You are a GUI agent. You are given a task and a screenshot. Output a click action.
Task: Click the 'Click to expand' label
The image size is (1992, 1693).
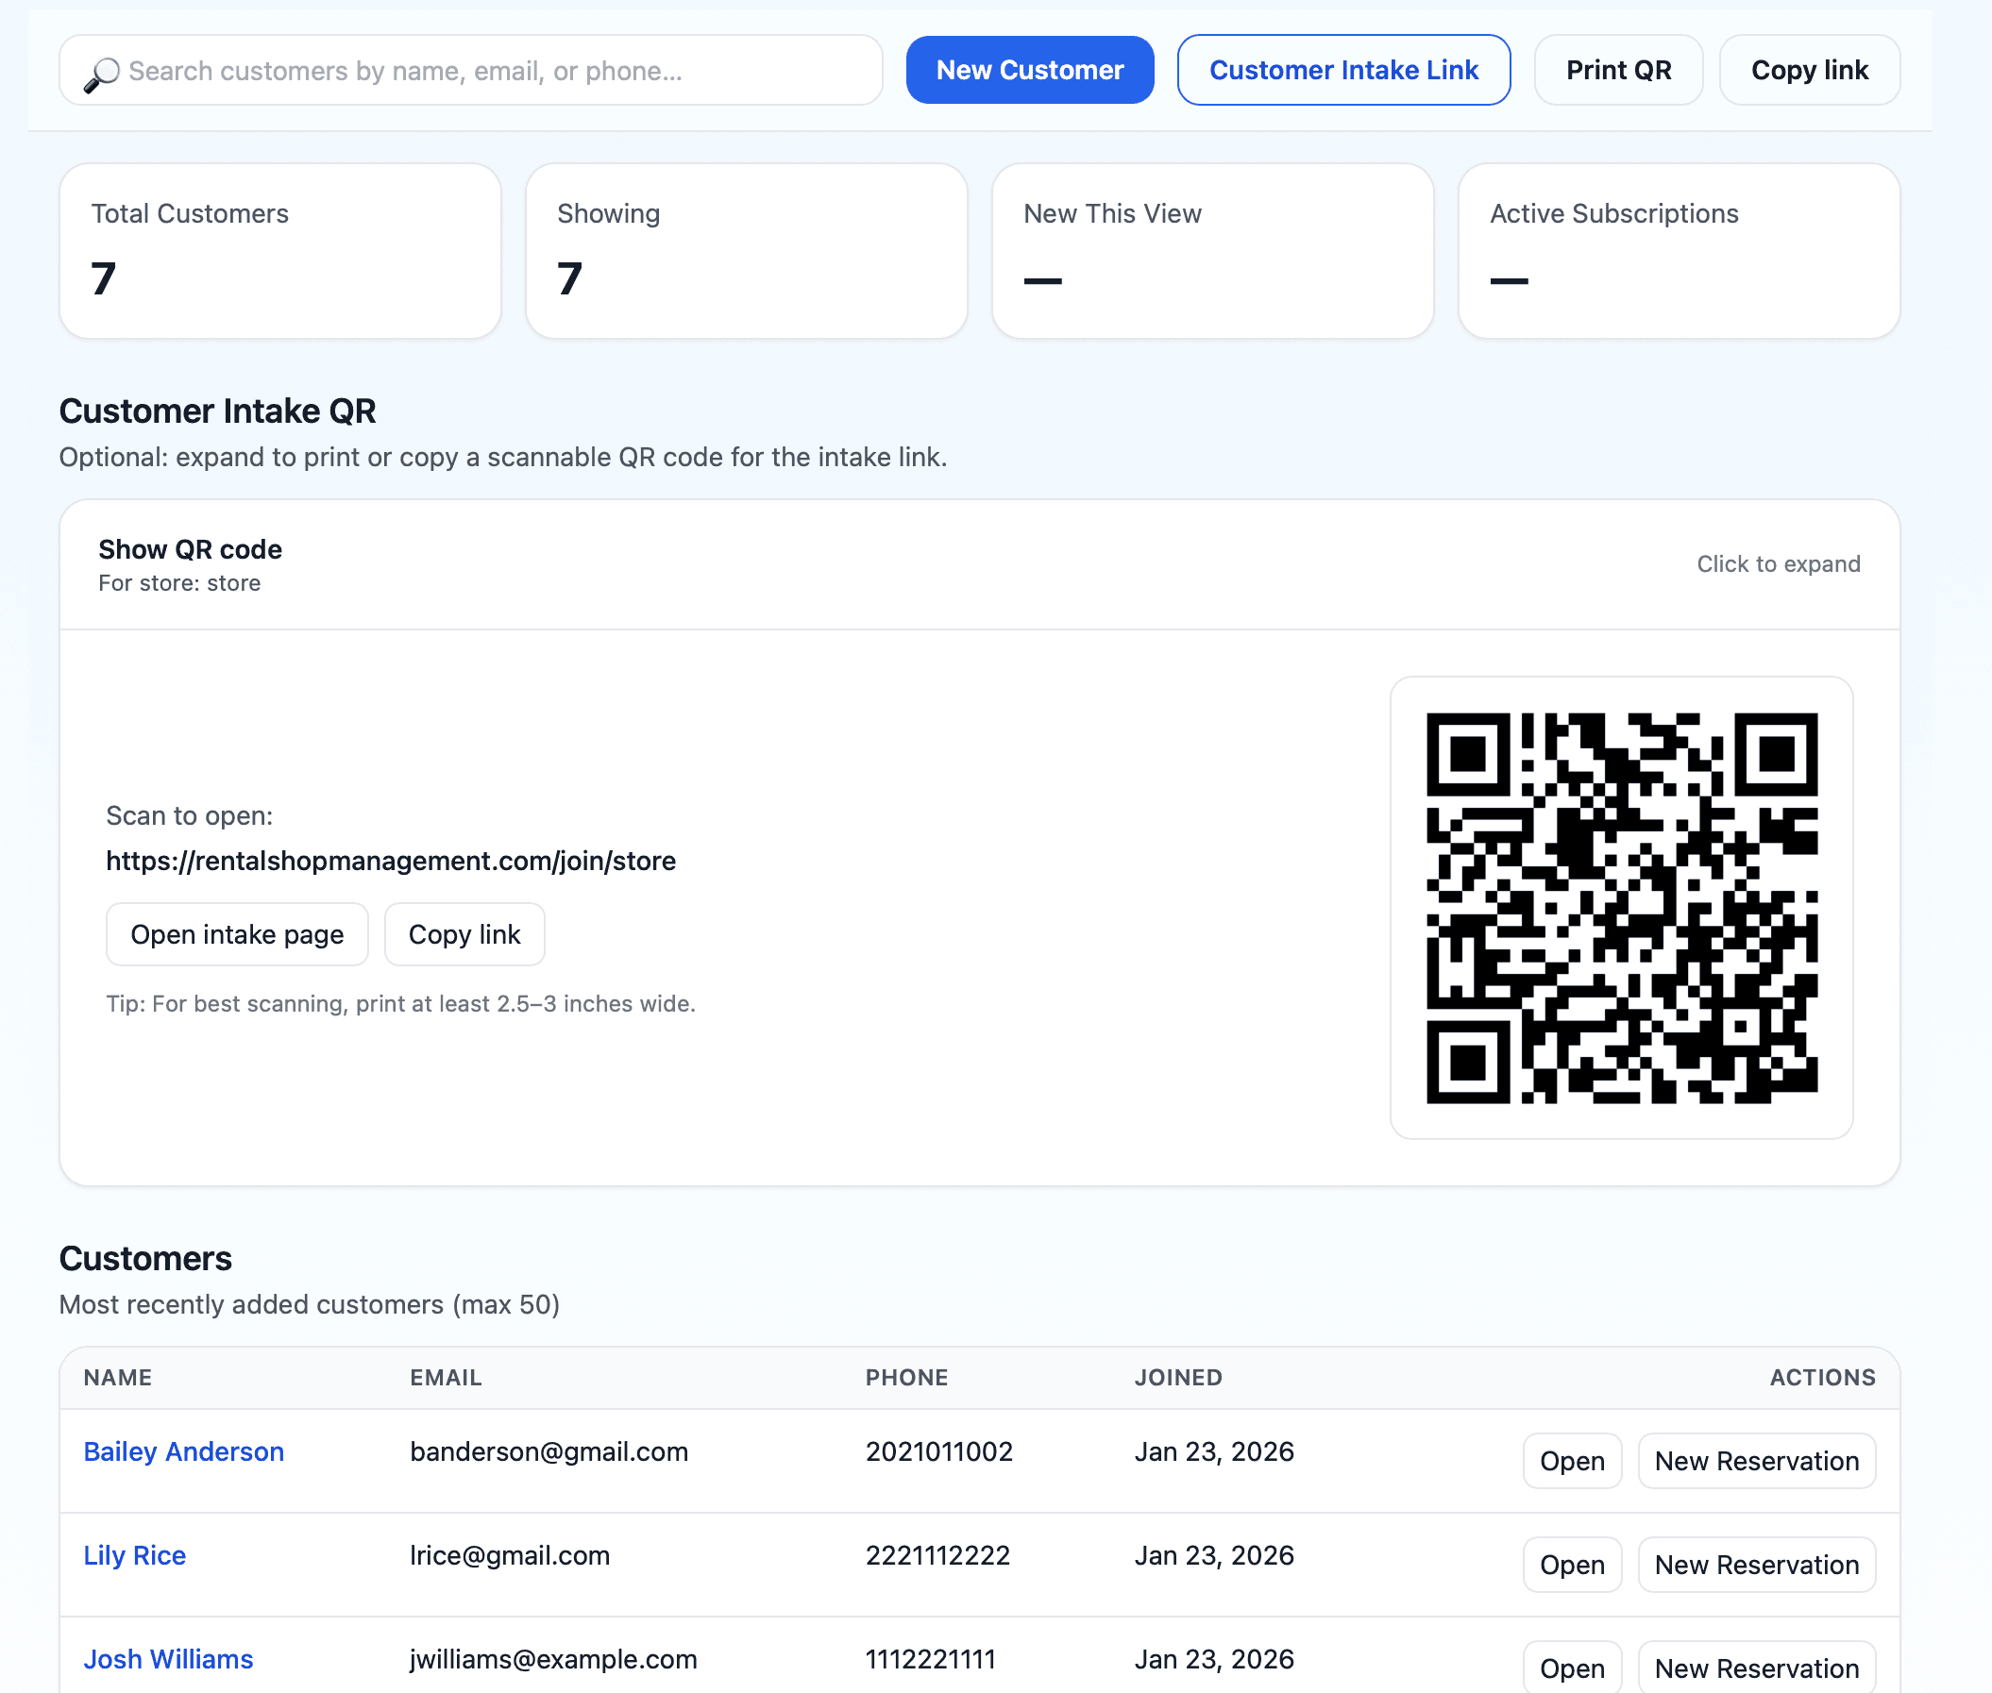coord(1777,564)
